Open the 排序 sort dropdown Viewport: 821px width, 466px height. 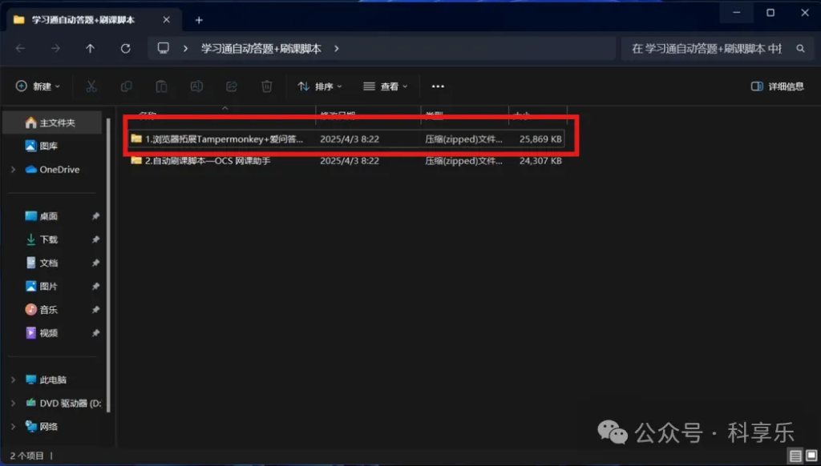[x=319, y=86]
